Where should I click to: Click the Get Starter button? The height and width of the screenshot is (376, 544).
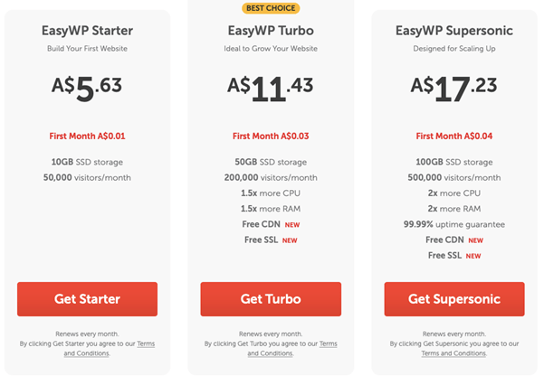[87, 298]
